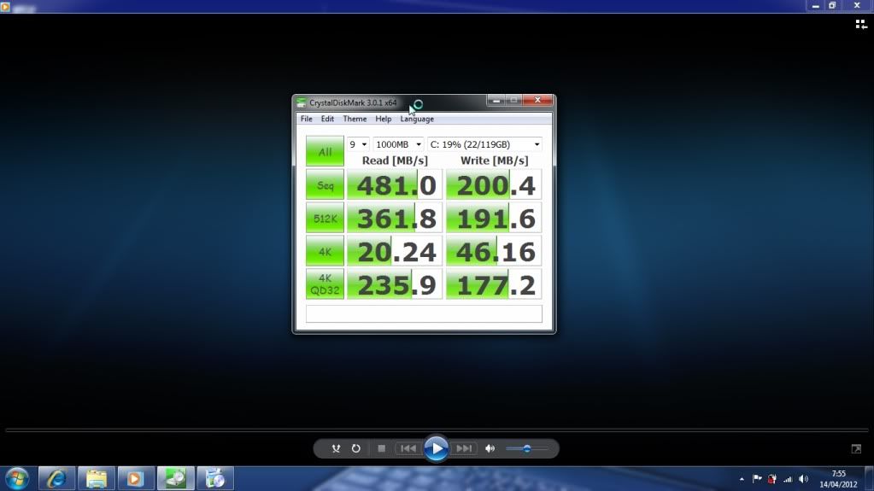
Task: Run the Seq benchmark test
Action: tap(325, 185)
